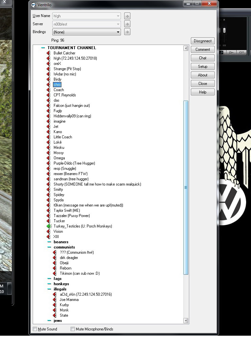This screenshot has height=337, width=251.
Task: Select Tikimon (can sub now :D)
Action: pyautogui.click(x=80, y=273)
